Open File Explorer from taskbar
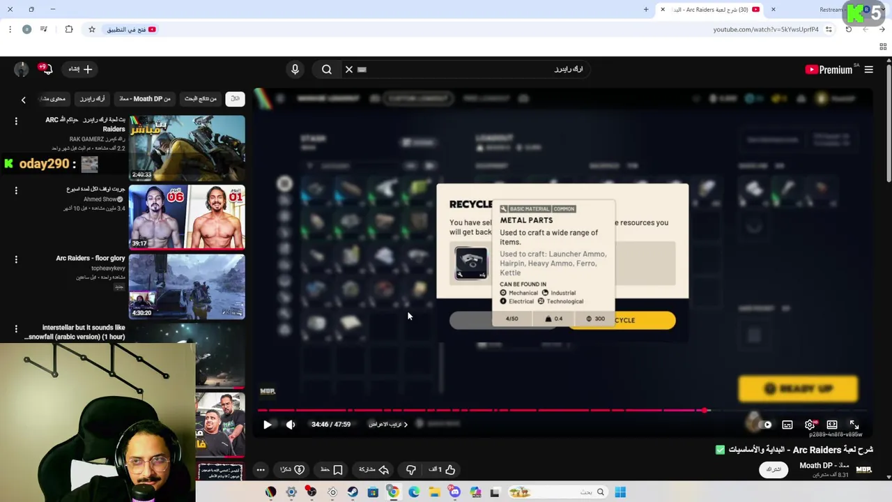 coord(434,492)
